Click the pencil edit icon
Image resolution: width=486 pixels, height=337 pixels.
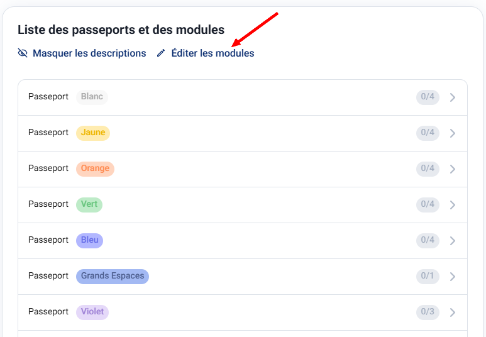coord(161,53)
